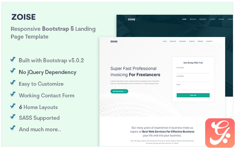This screenshot has width=235, height=148.
Task: Select PRICING in the dark preview navbar
Action: pyautogui.click(x=221, y=19)
